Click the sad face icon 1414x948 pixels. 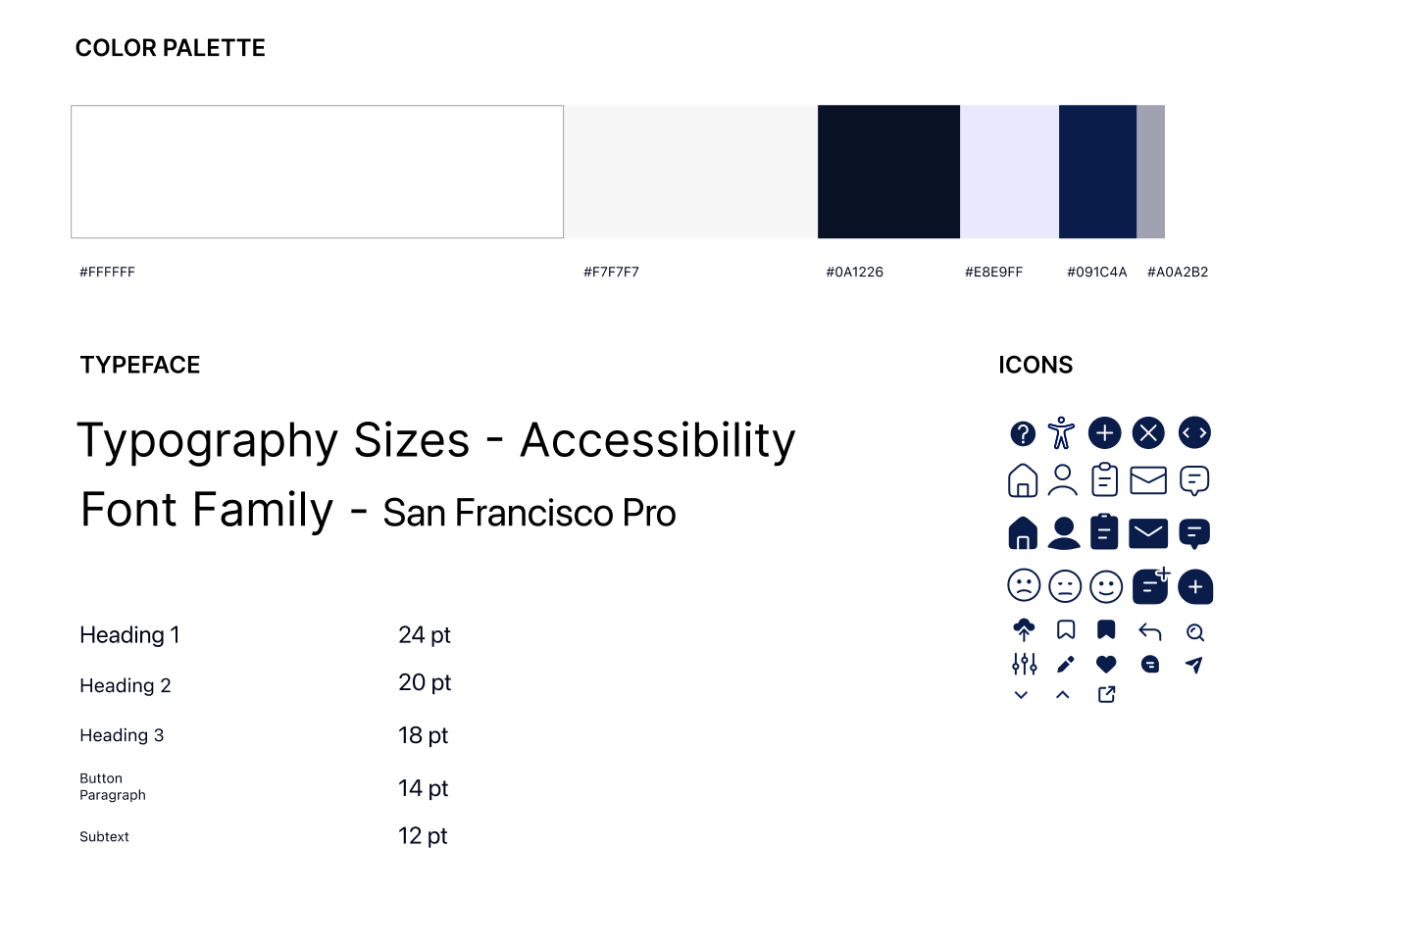click(1024, 586)
